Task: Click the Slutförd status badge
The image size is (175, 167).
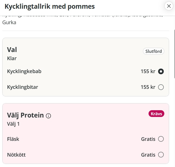Action: 154,51
